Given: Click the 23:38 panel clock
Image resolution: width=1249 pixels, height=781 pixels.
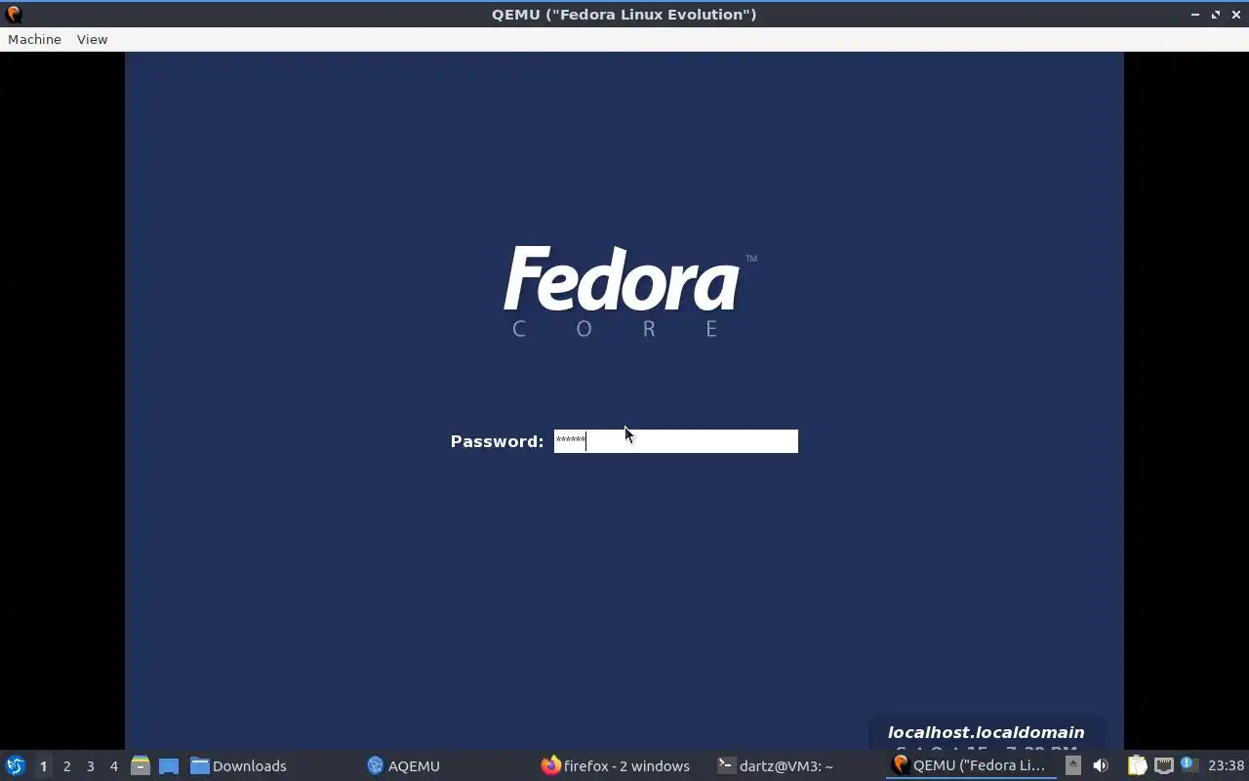Looking at the screenshot, I should pos(1226,765).
